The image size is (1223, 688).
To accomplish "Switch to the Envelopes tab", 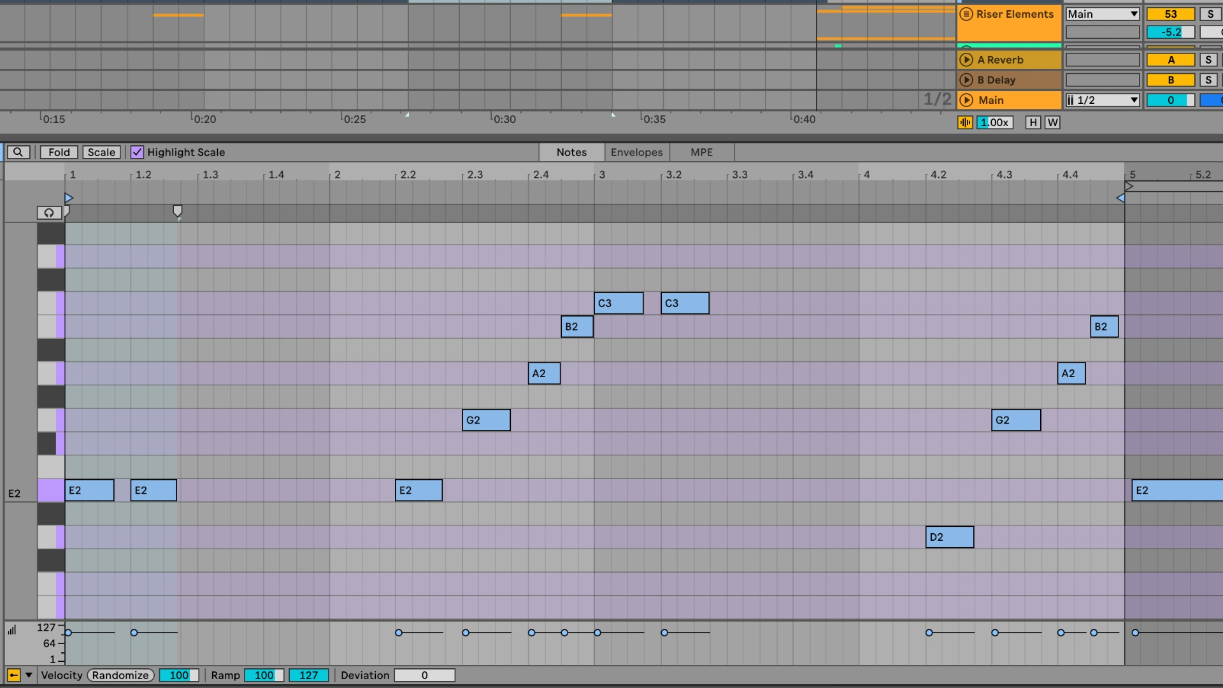I will [636, 152].
